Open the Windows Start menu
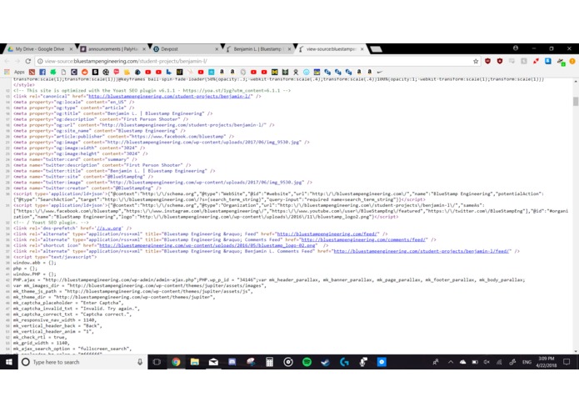The image size is (579, 412). (x=9, y=362)
